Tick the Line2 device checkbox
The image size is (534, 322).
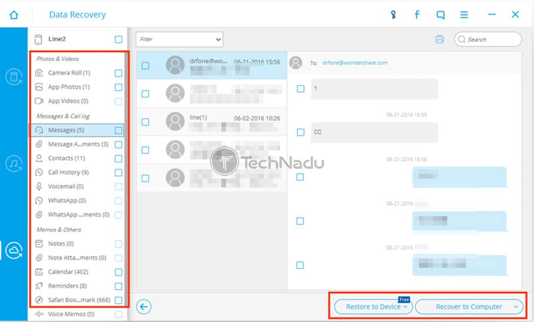click(x=119, y=39)
